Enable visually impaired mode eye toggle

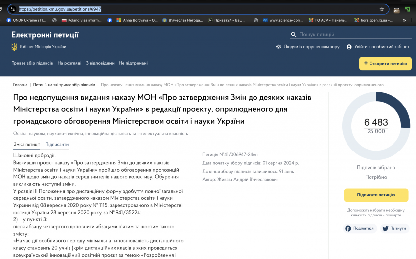coord(278,47)
